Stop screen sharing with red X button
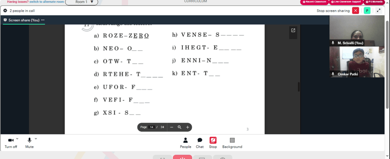Viewport: 390px width, 159px height. click(355, 10)
